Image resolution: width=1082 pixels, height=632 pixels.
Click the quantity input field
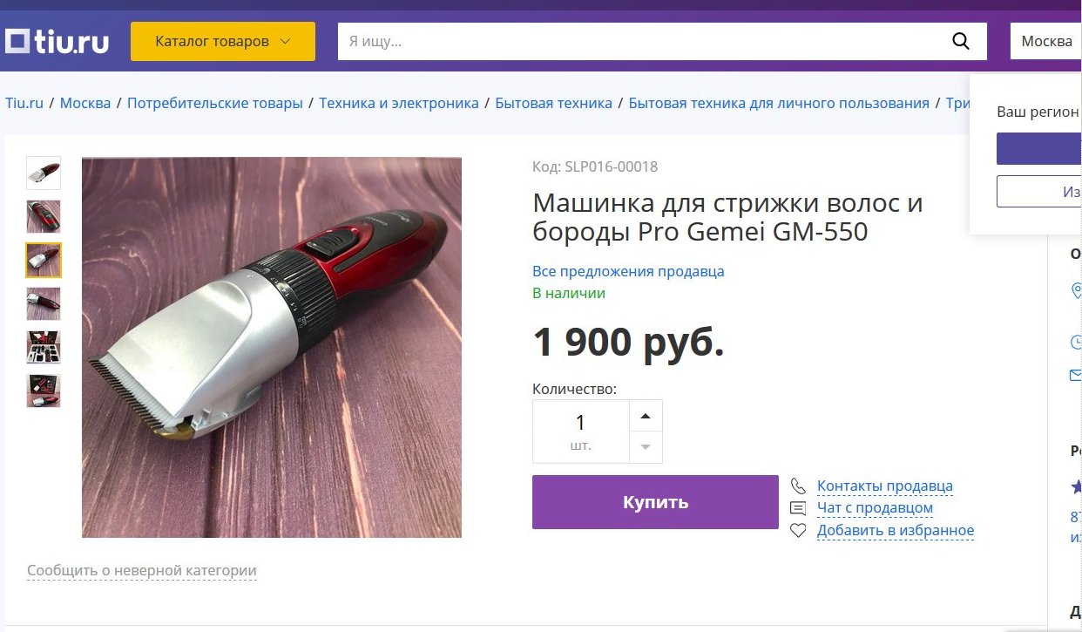(x=580, y=432)
